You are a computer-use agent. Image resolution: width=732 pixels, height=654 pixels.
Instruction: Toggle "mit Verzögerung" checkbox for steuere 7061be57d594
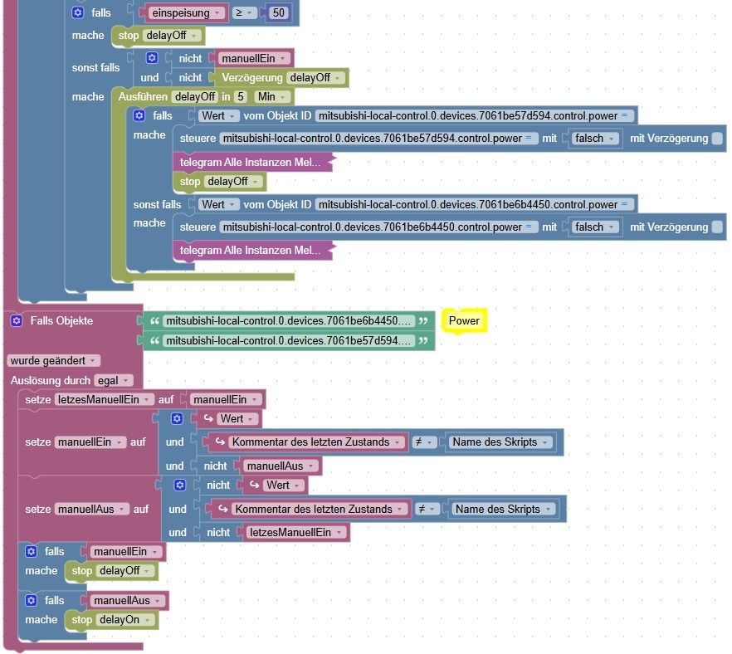718,138
